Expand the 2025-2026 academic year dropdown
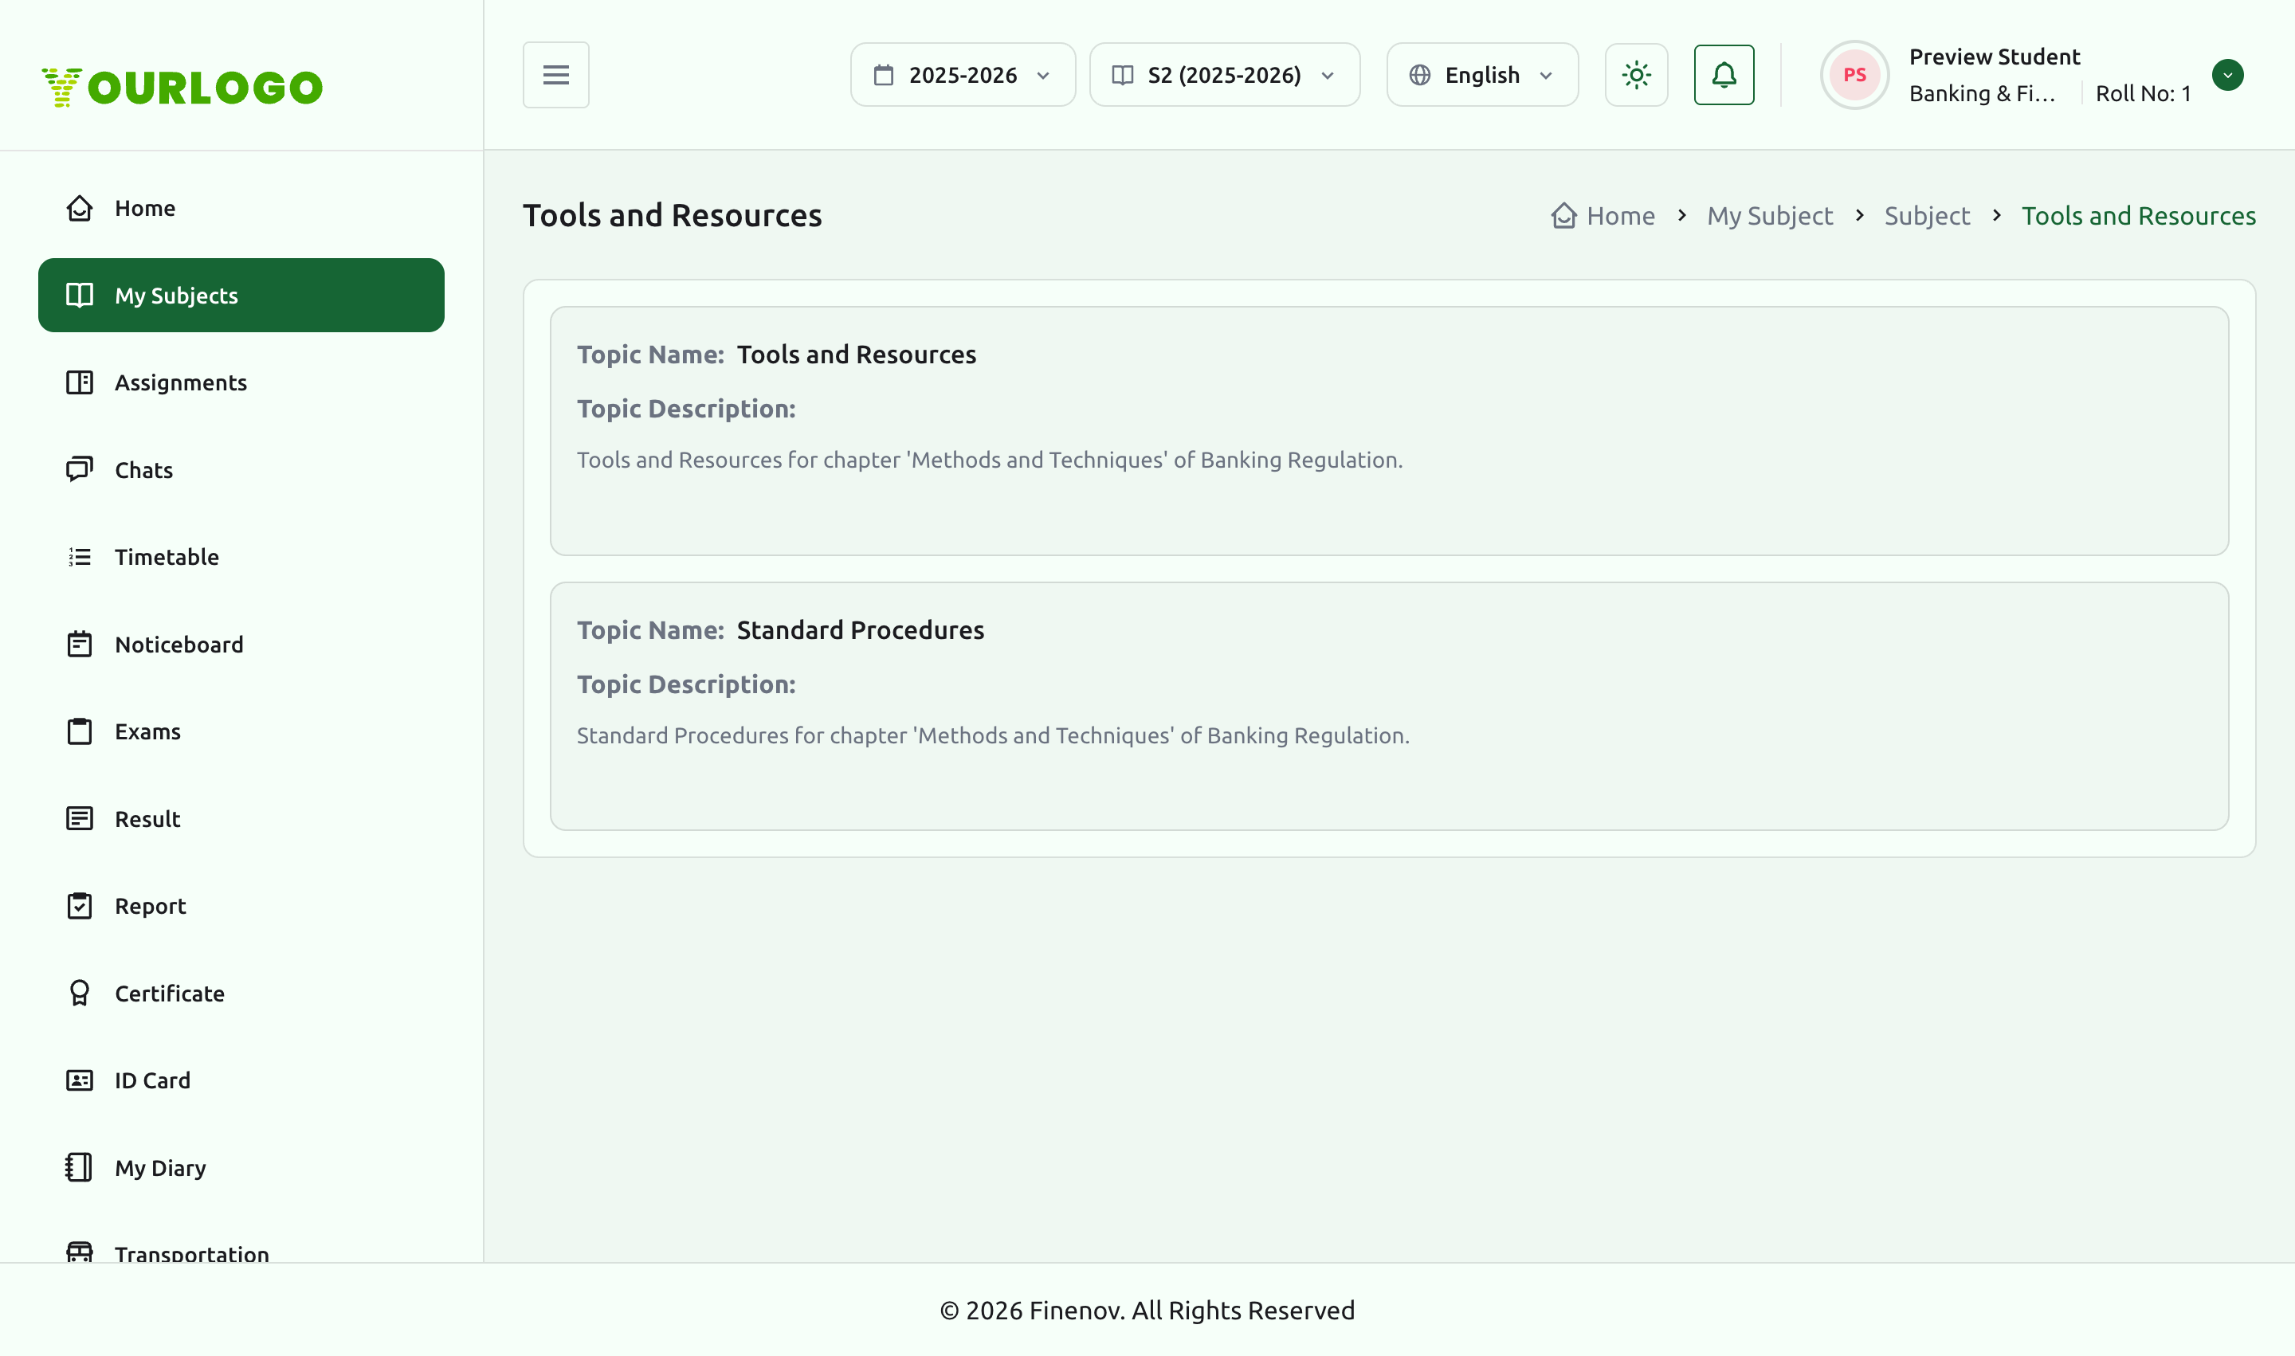Screen dimensions: 2295x1356 [963, 75]
